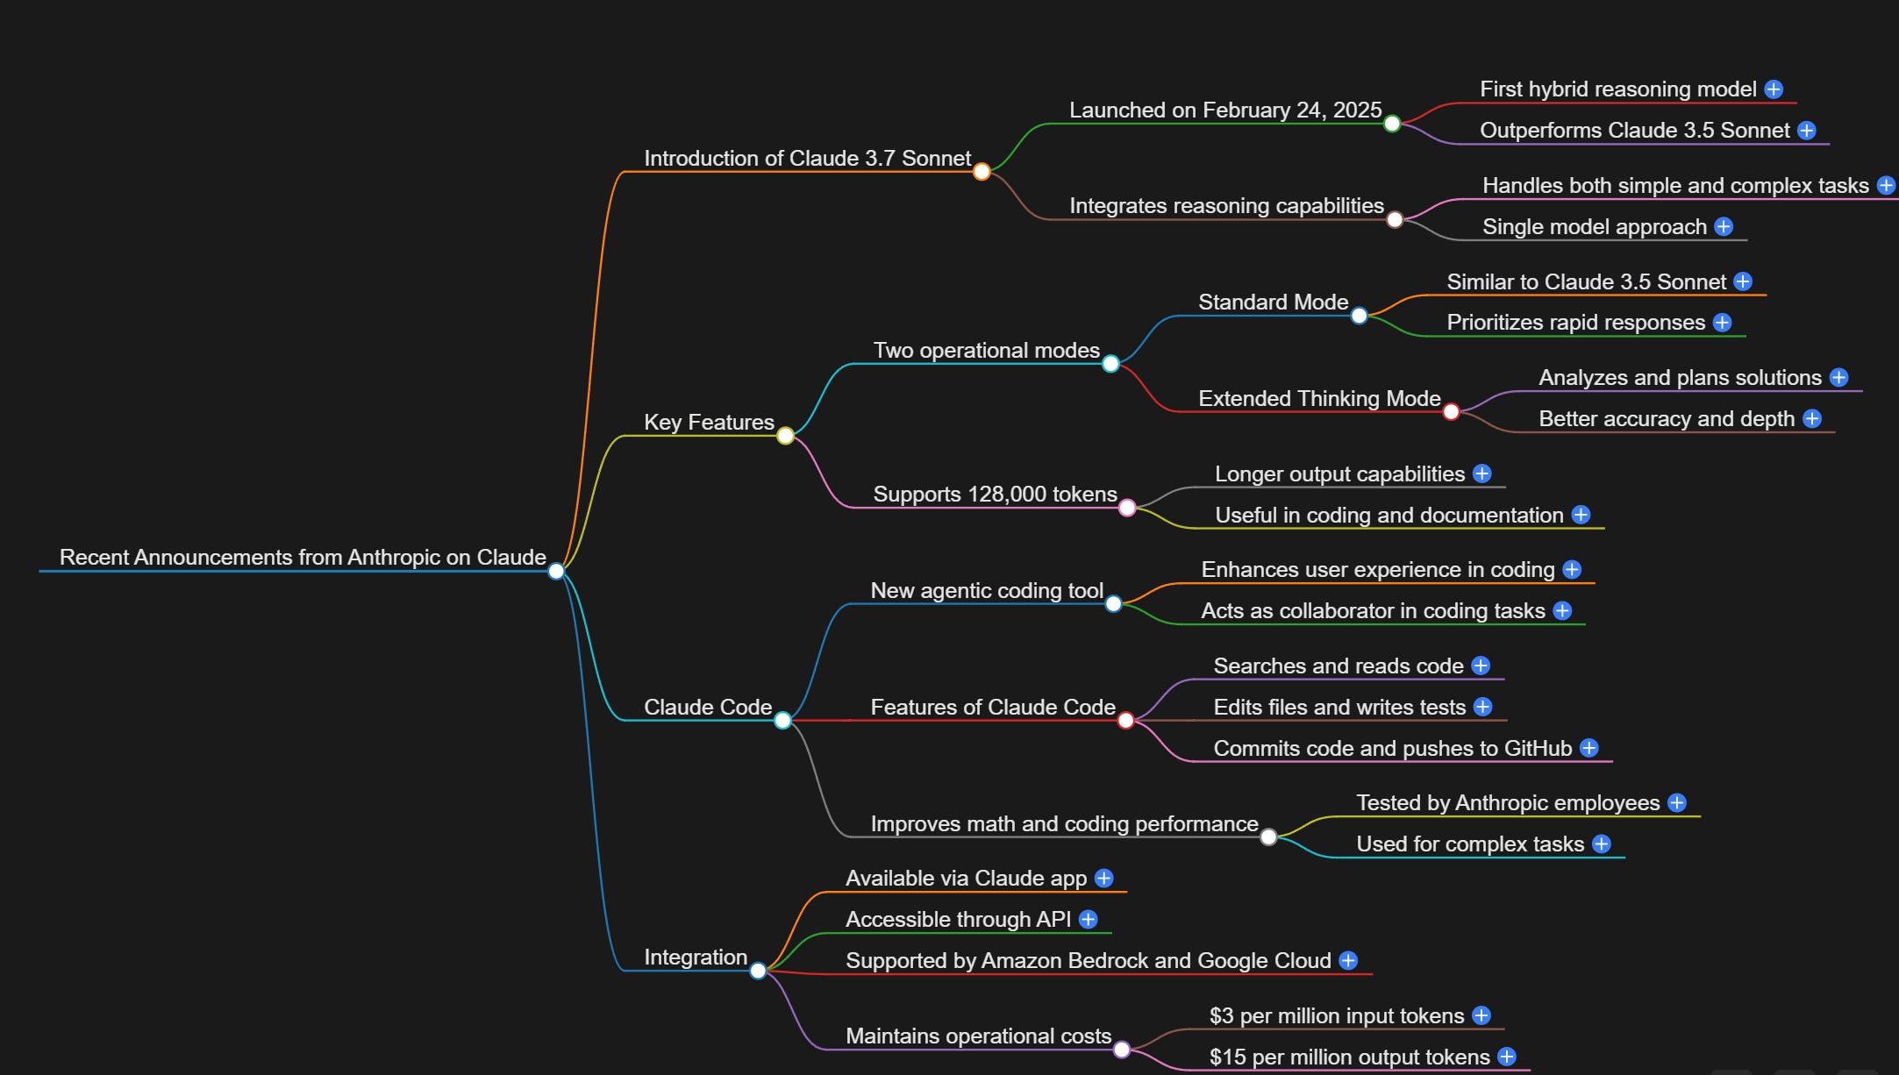Click Integrates reasoning capabilities label text
The image size is (1899, 1075).
point(1226,206)
